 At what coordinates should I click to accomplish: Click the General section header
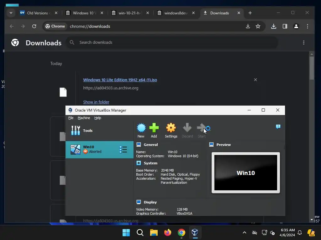[151, 145]
